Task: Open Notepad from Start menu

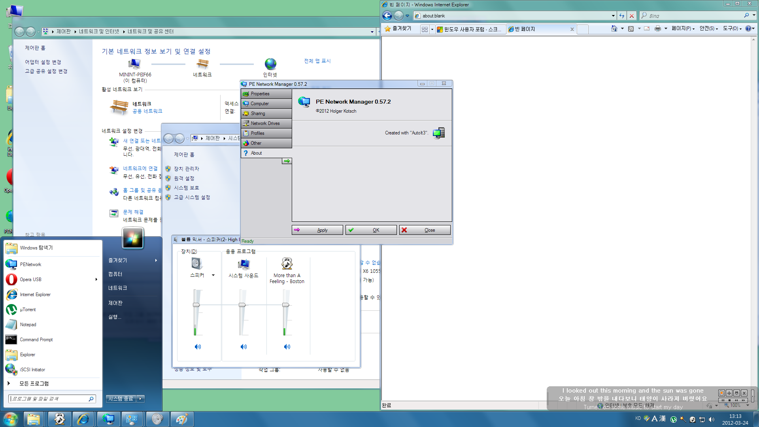Action: coord(52,325)
